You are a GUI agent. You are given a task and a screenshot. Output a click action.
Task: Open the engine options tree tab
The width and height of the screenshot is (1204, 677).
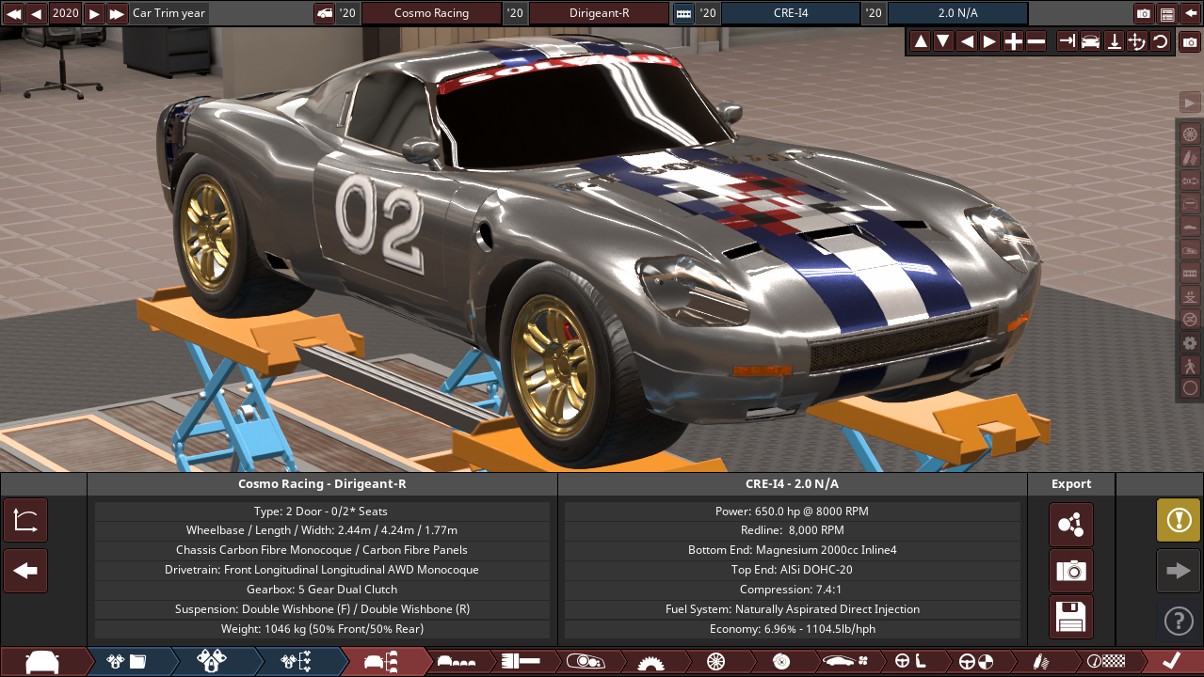click(297, 661)
